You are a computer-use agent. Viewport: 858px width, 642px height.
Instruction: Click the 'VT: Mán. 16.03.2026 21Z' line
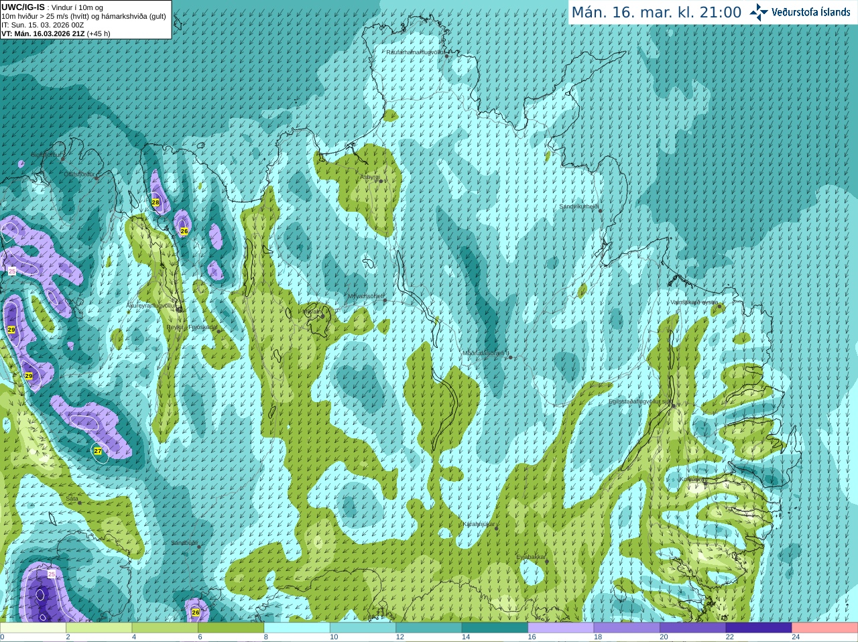pos(43,34)
